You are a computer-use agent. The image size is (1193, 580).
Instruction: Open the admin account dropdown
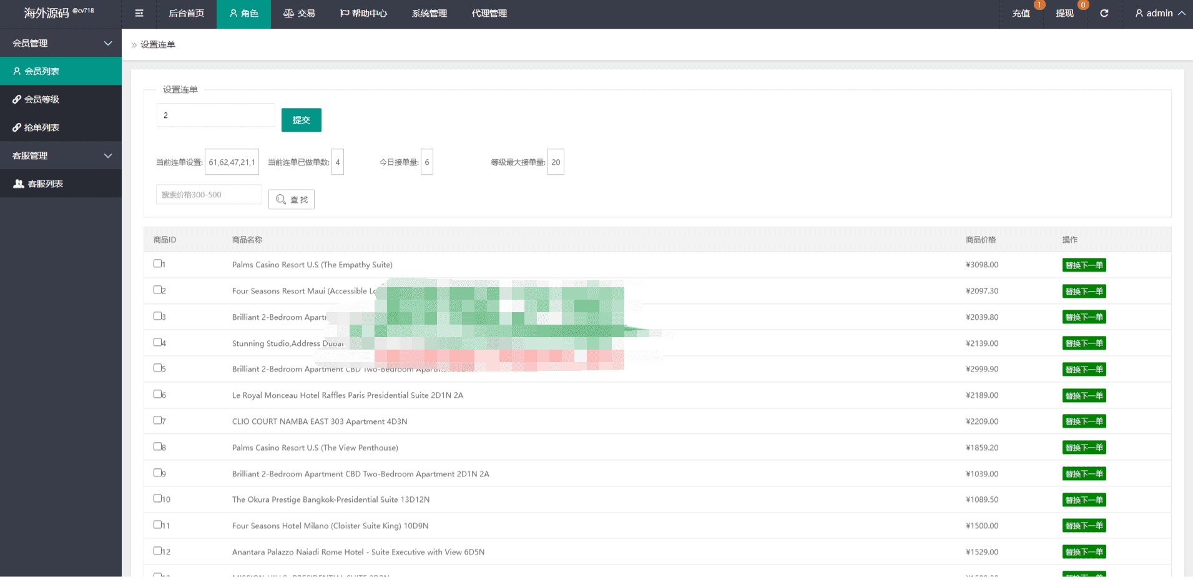tap(1160, 13)
